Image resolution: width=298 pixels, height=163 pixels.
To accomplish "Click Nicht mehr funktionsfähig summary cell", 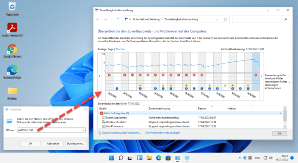I will point(163,118).
